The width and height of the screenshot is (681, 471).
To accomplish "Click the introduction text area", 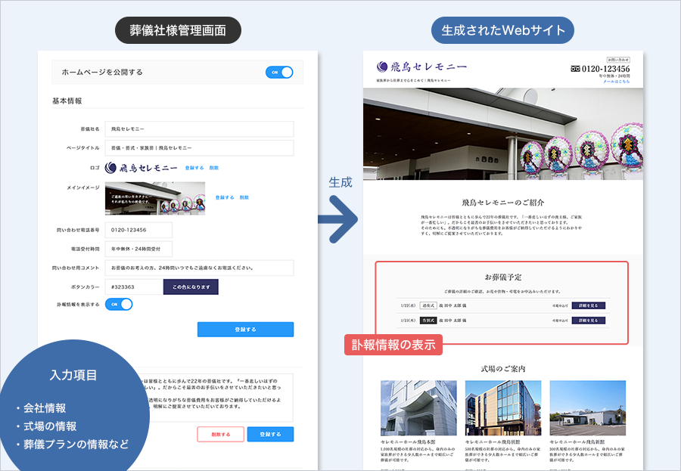I will click(x=217, y=397).
